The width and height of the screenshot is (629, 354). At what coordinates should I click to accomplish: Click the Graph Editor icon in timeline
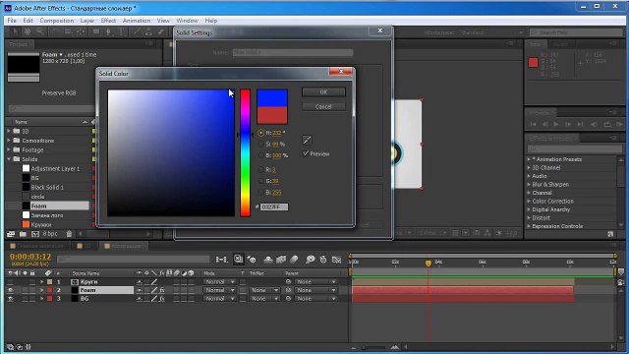pyautogui.click(x=336, y=260)
